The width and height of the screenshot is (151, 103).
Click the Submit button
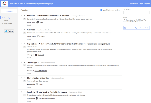pyautogui.click(x=9, y=11)
